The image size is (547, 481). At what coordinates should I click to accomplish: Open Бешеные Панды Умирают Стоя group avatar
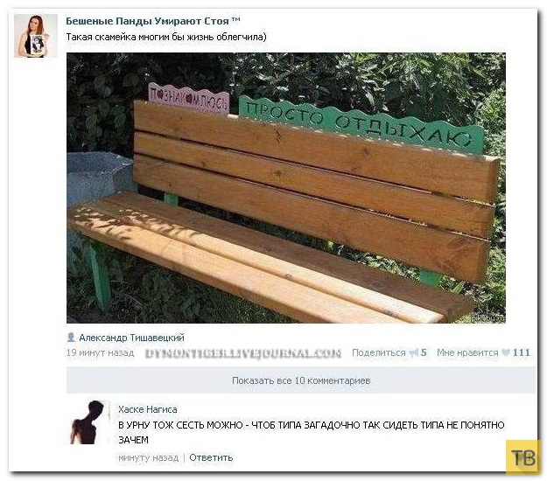(x=36, y=36)
